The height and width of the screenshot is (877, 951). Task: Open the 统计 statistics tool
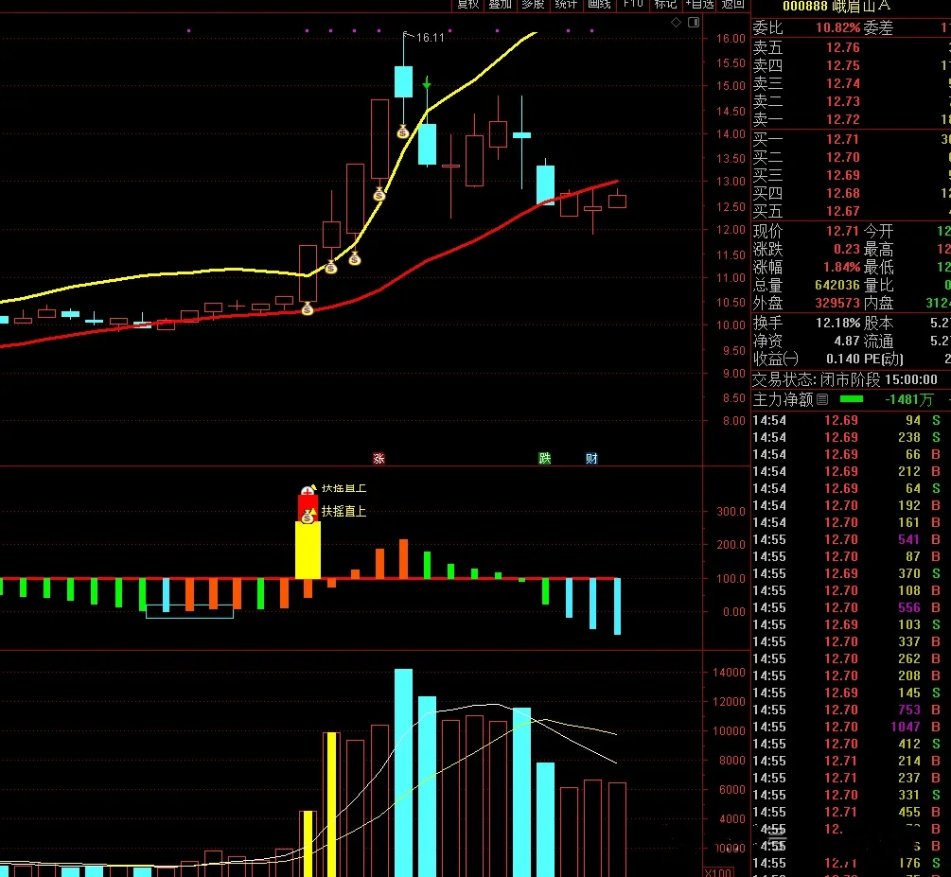coord(566,5)
